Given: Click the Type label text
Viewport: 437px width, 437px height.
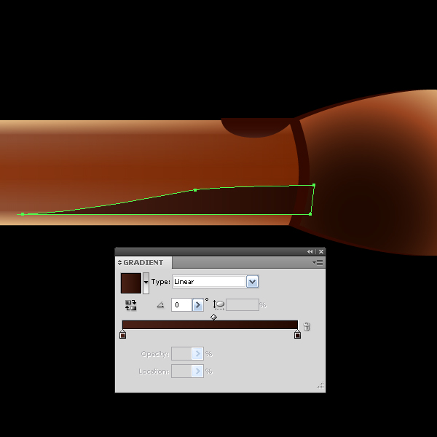Looking at the screenshot, I should 160,281.
